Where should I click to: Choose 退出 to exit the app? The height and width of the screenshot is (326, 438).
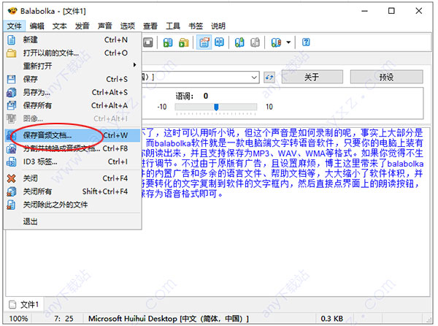(72, 221)
